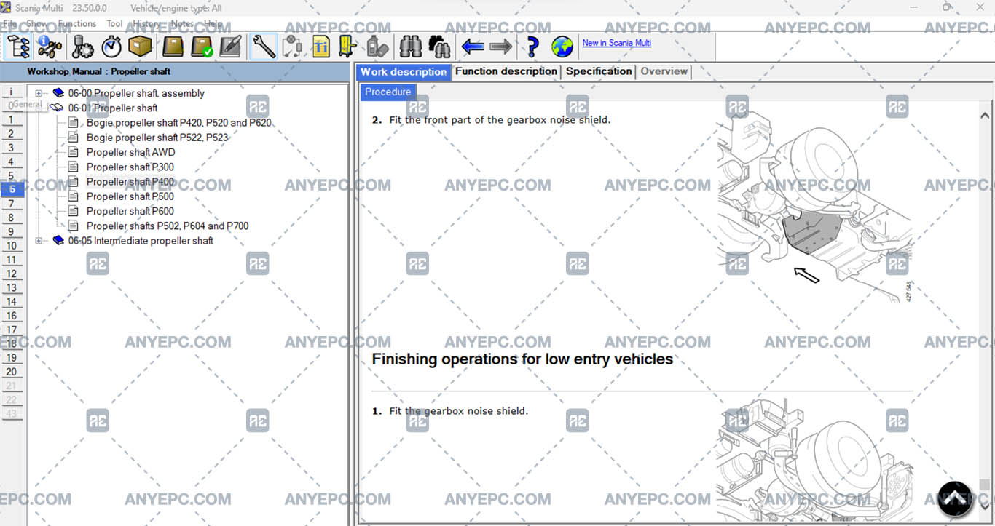995x526 pixels.
Task: Select main group 16 in the sidebar
Action: point(11,316)
